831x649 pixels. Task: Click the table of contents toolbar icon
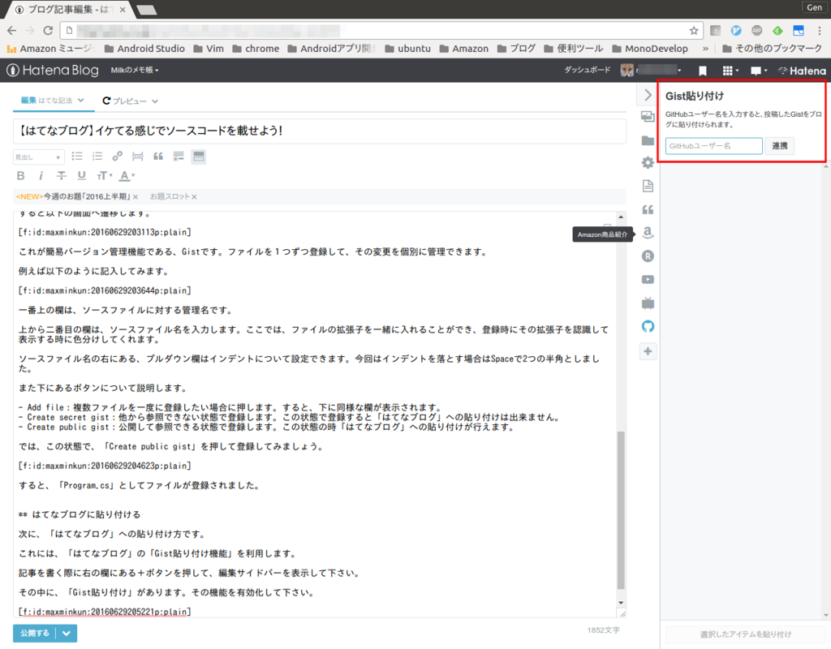click(199, 157)
